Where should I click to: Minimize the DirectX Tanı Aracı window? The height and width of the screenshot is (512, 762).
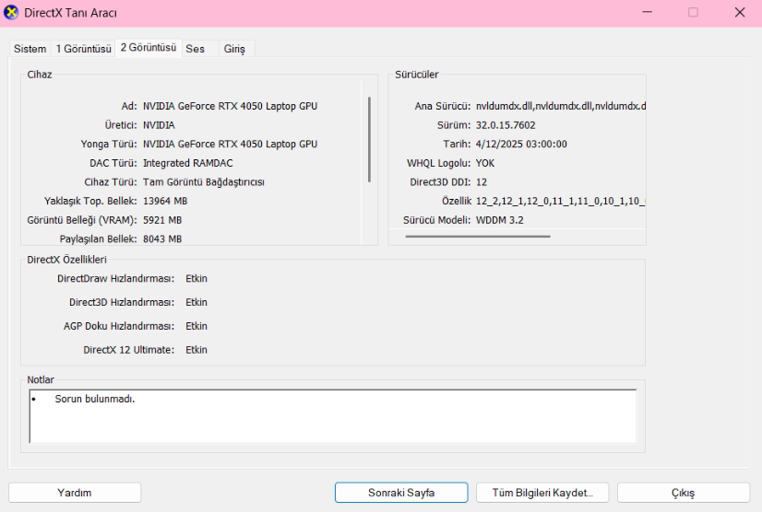tap(648, 12)
